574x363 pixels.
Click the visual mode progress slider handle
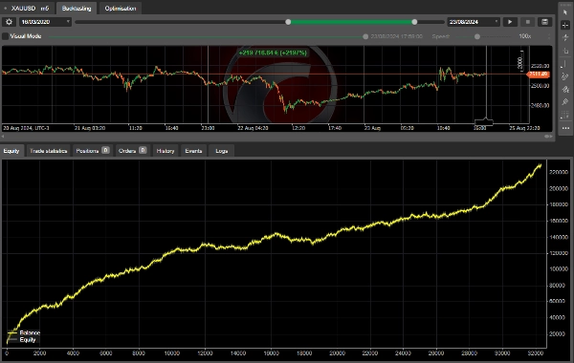tap(365, 36)
